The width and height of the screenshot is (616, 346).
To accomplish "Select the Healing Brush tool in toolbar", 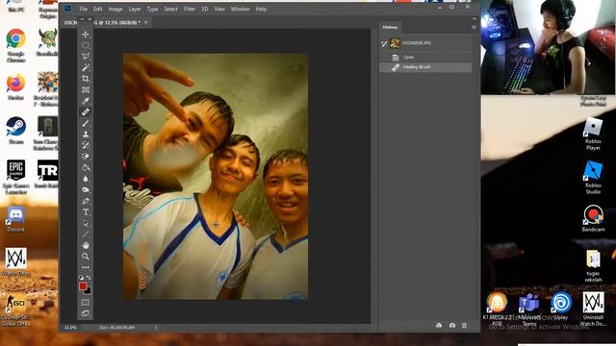I will click(86, 111).
